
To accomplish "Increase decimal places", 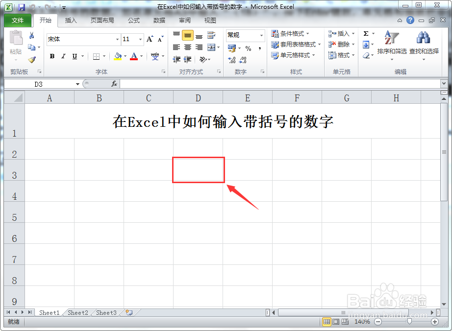I will [x=232, y=60].
